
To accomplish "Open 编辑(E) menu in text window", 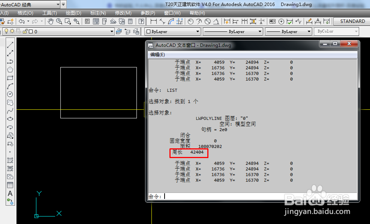I will (157, 55).
